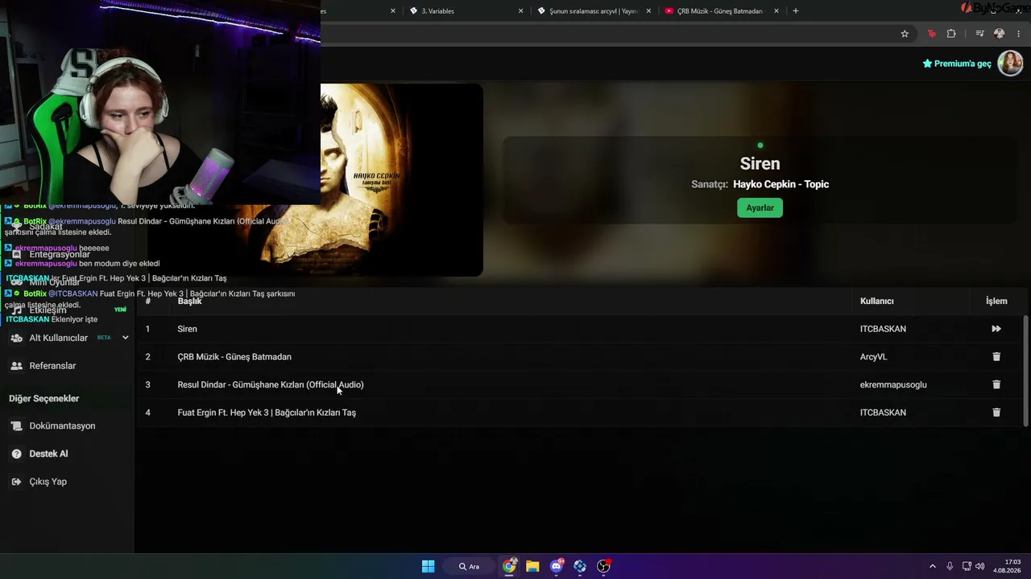
Task: Click the İşlem column header
Action: tap(996, 301)
